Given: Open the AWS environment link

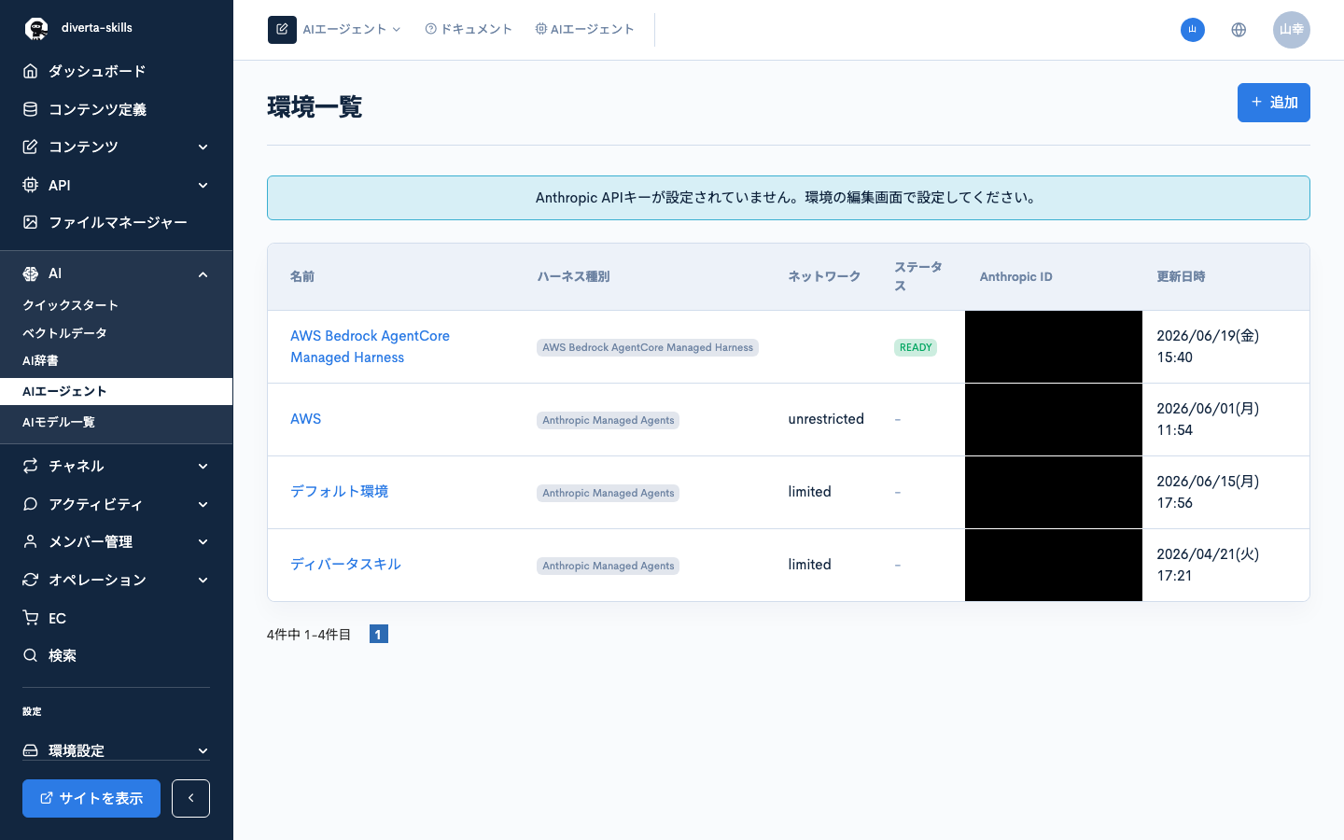Looking at the screenshot, I should pyautogui.click(x=305, y=419).
